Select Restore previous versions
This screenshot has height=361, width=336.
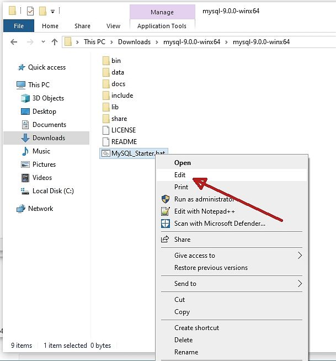click(x=232, y=268)
